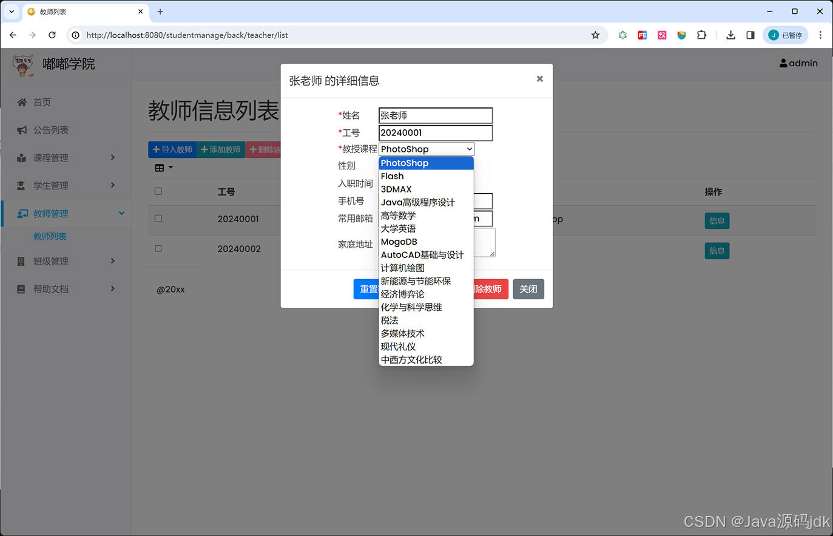Choose MogoDB course option
Viewport: 833px width, 536px height.
(x=426, y=242)
